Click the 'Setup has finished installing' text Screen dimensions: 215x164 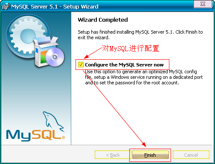pos(140,35)
